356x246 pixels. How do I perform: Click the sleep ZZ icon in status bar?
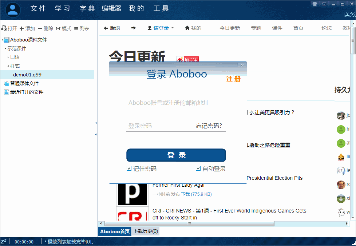(x=4, y=241)
